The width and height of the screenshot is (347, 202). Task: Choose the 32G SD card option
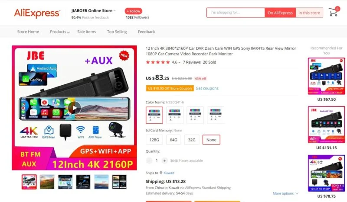[x=192, y=140]
